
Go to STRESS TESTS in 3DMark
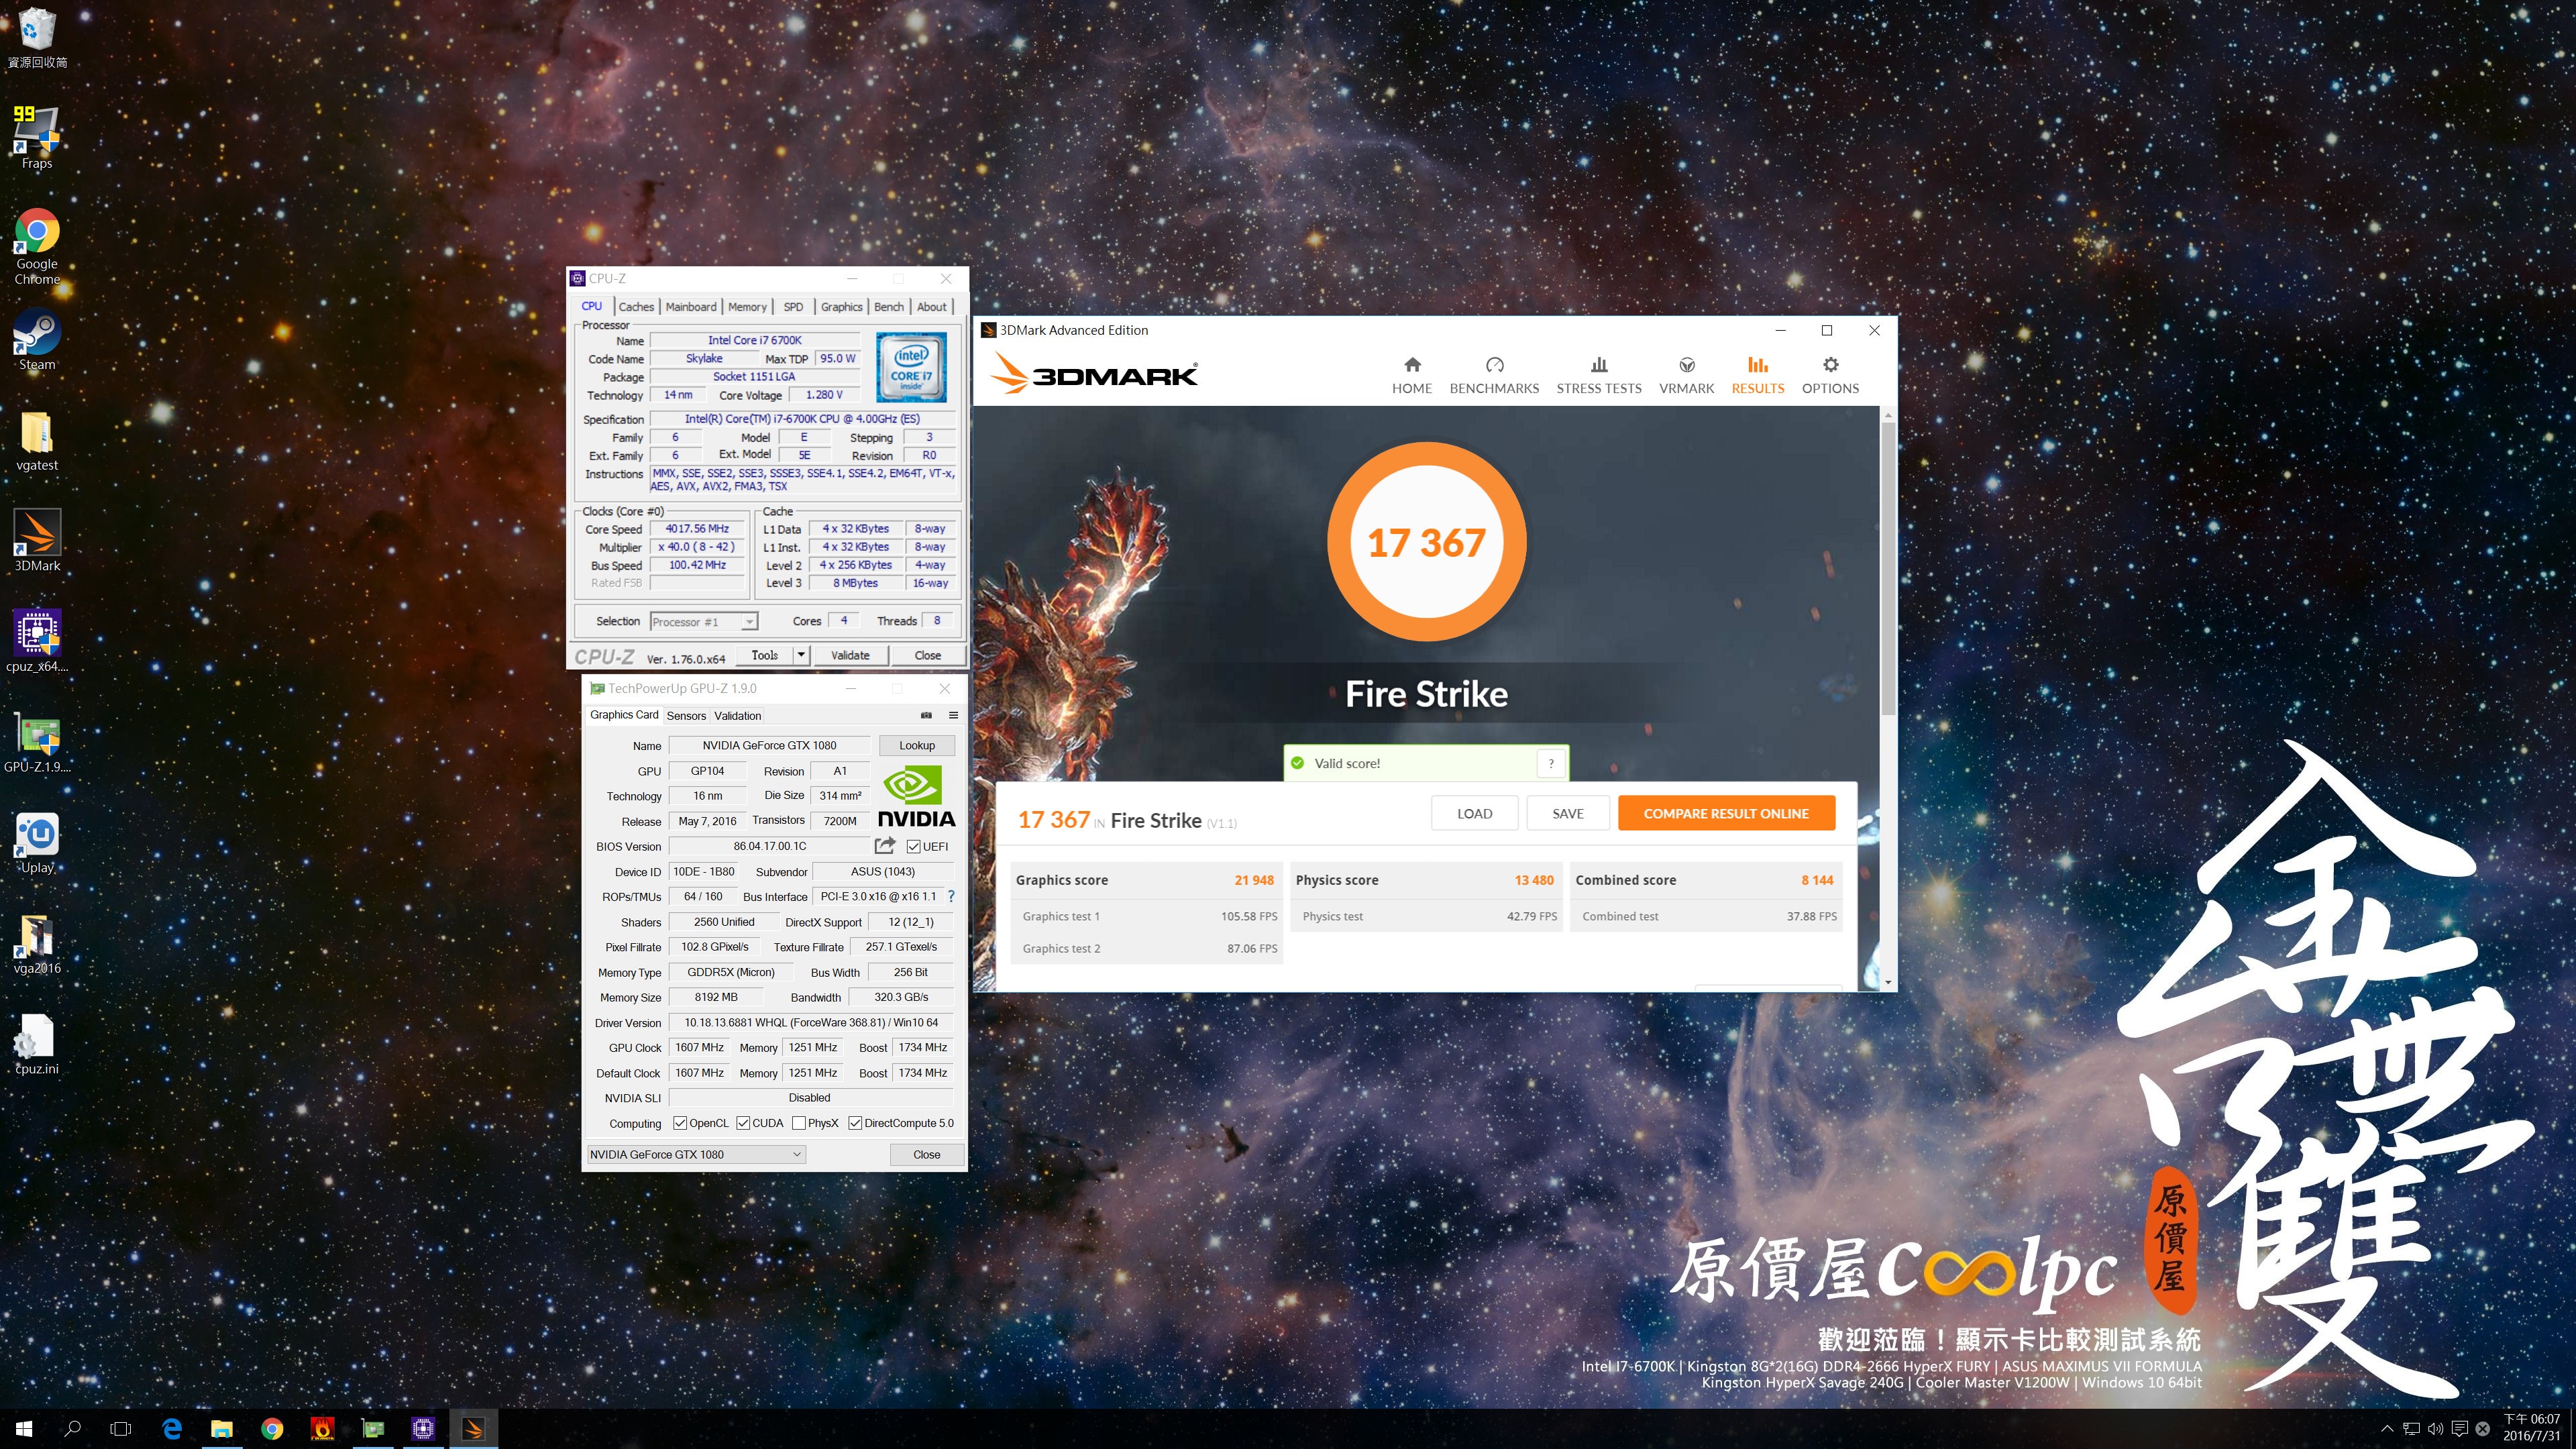1598,375
